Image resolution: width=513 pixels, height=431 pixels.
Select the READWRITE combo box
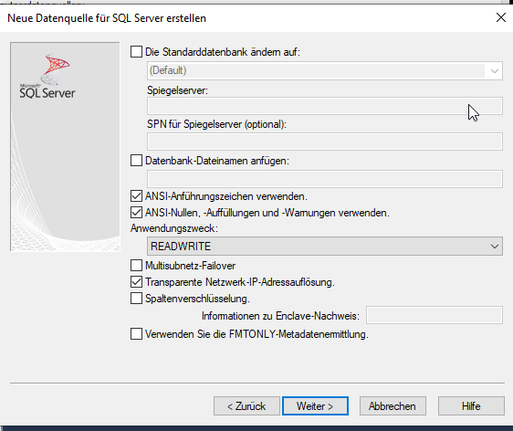(x=325, y=247)
